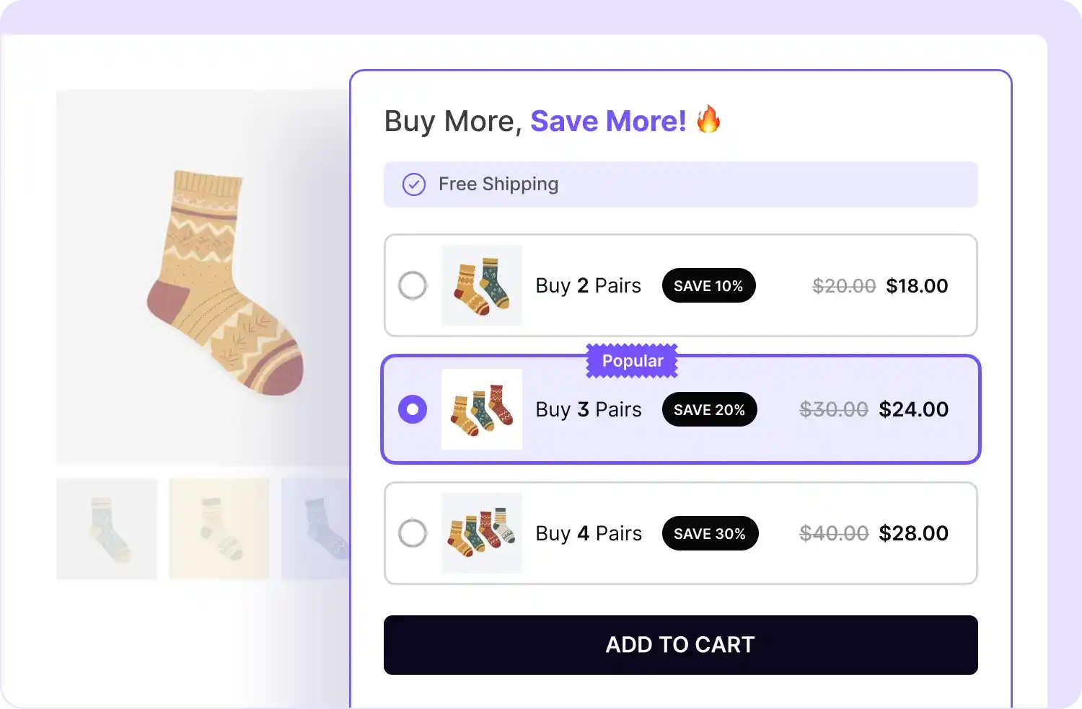Click the Popular ribbon label
1082x709 pixels.
631,360
